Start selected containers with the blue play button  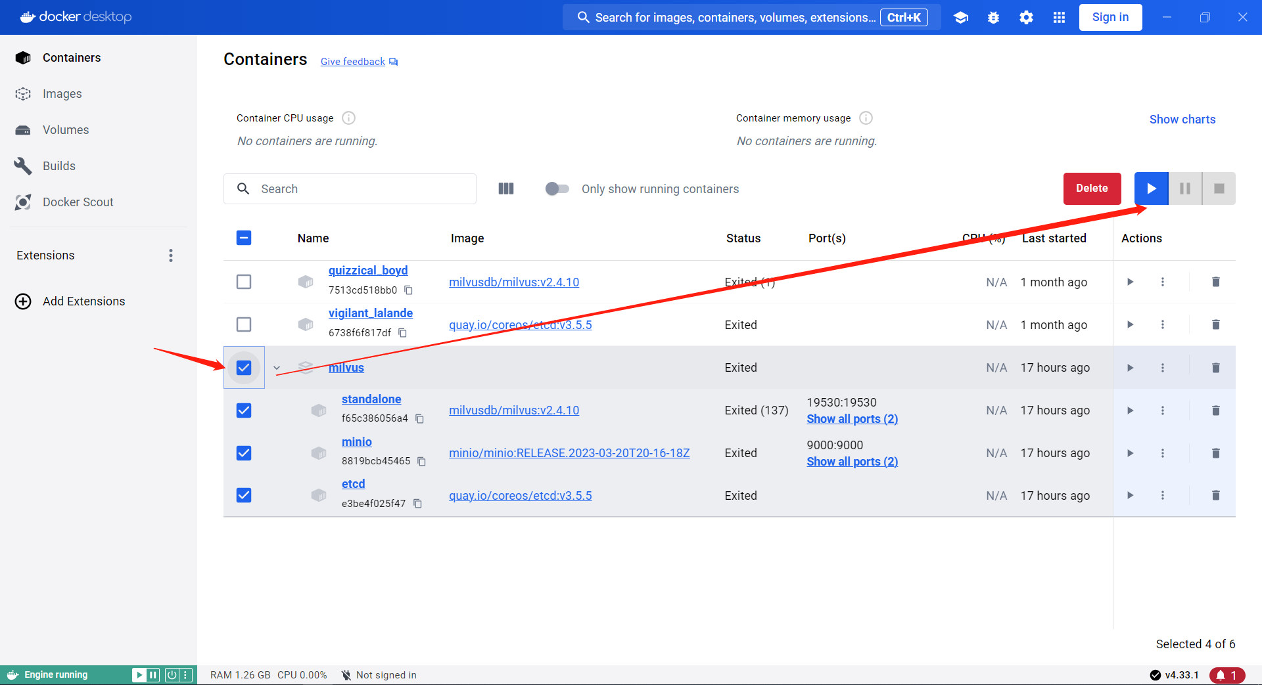1152,188
